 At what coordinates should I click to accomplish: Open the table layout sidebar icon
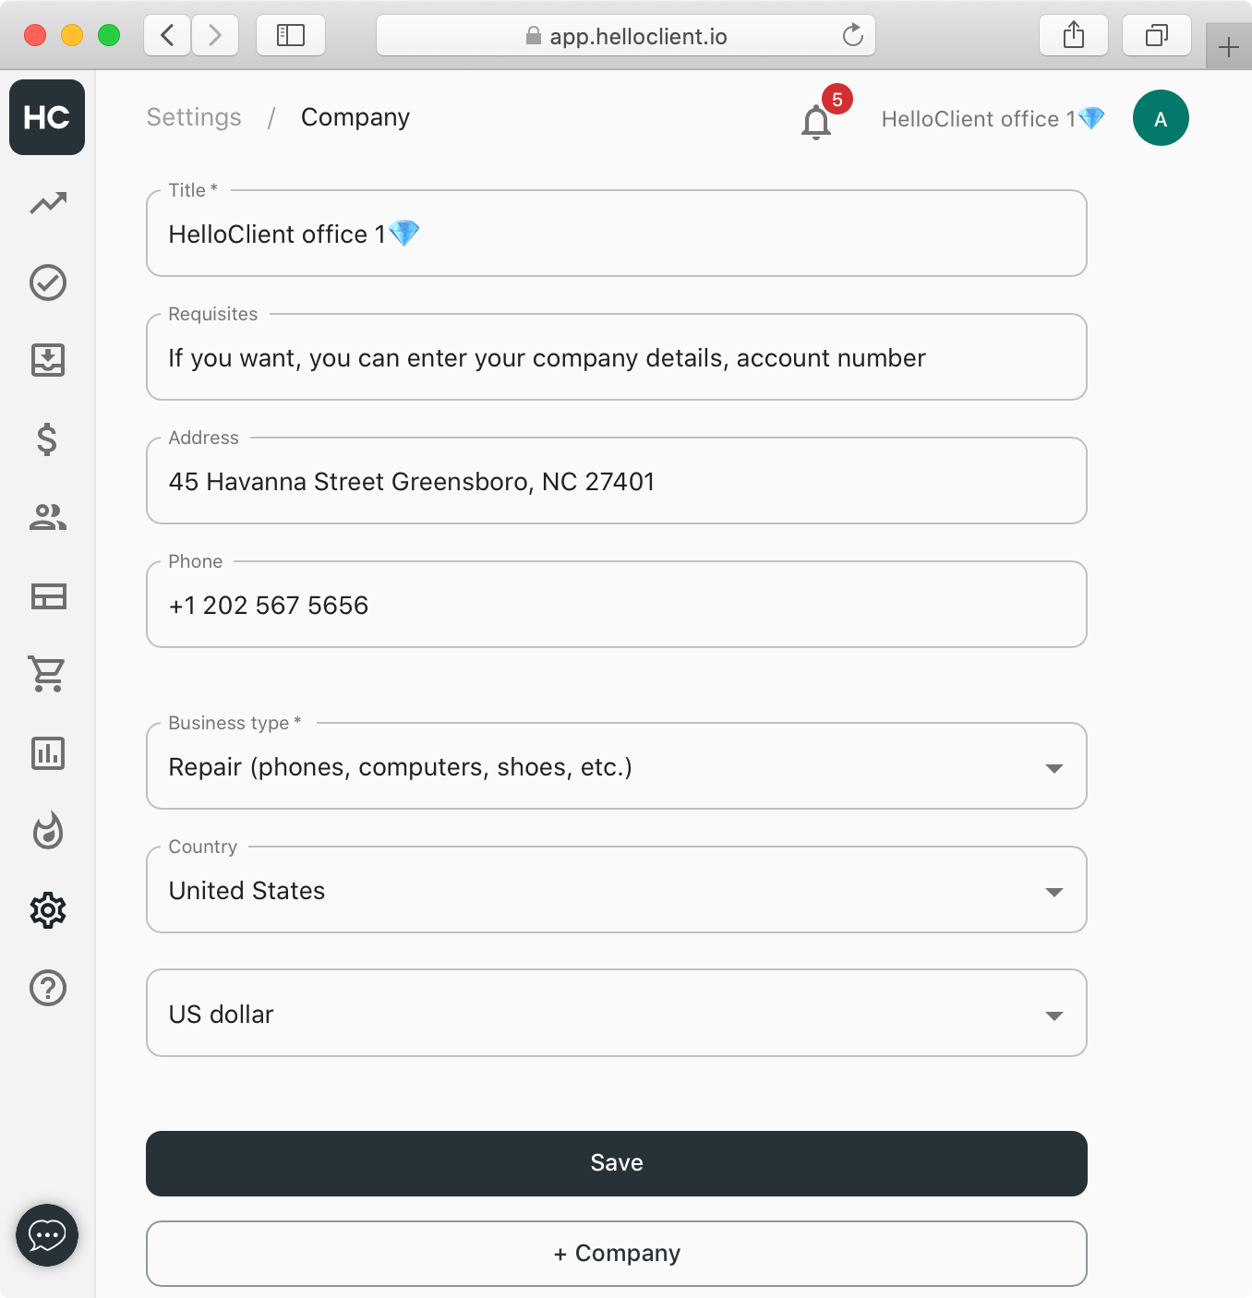48,596
